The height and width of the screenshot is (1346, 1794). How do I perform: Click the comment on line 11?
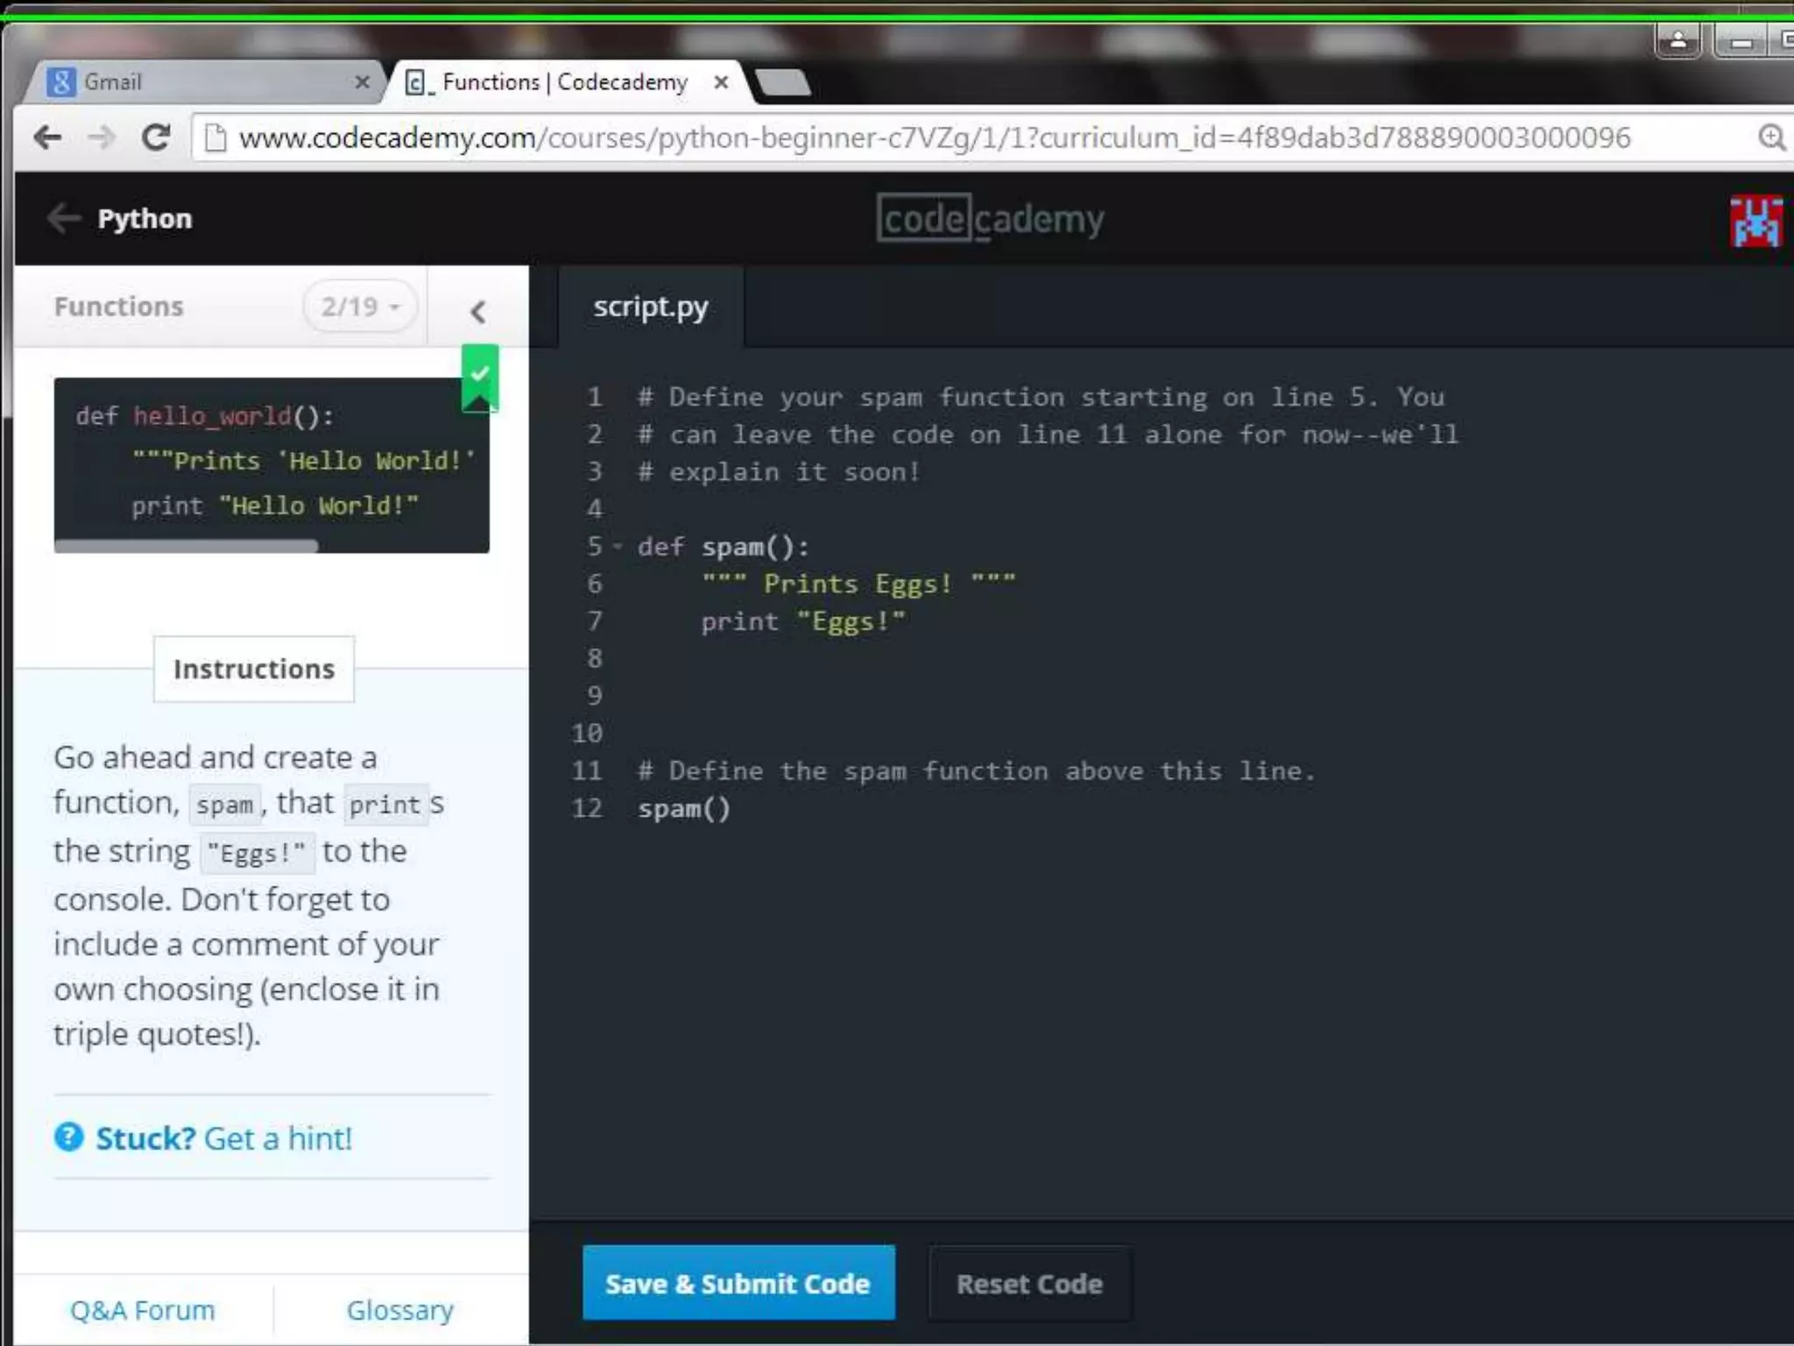[977, 771]
